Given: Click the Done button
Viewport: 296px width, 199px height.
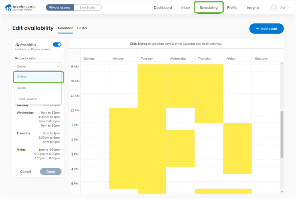Looking at the screenshot, I should (50, 172).
